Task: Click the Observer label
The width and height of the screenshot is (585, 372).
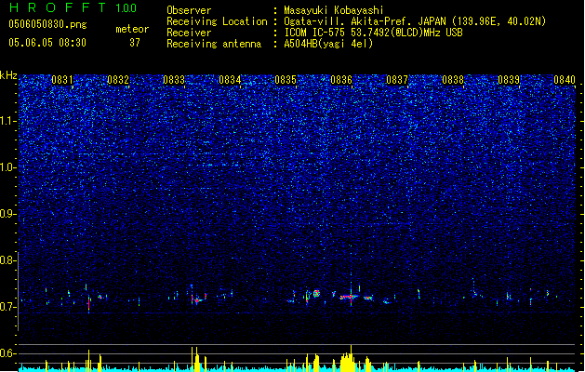Action: coord(189,10)
